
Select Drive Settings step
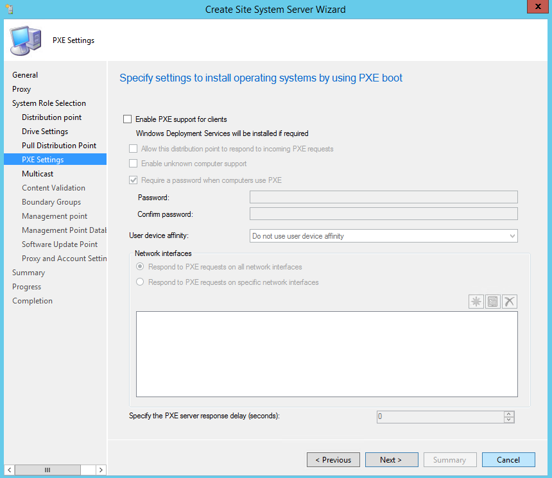tap(45, 132)
